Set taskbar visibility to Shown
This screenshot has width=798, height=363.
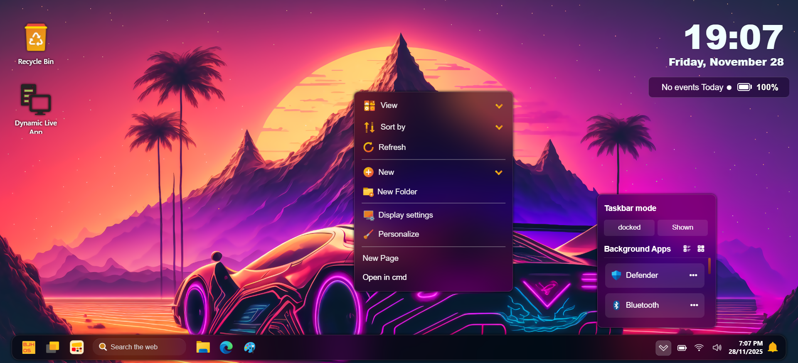click(682, 228)
